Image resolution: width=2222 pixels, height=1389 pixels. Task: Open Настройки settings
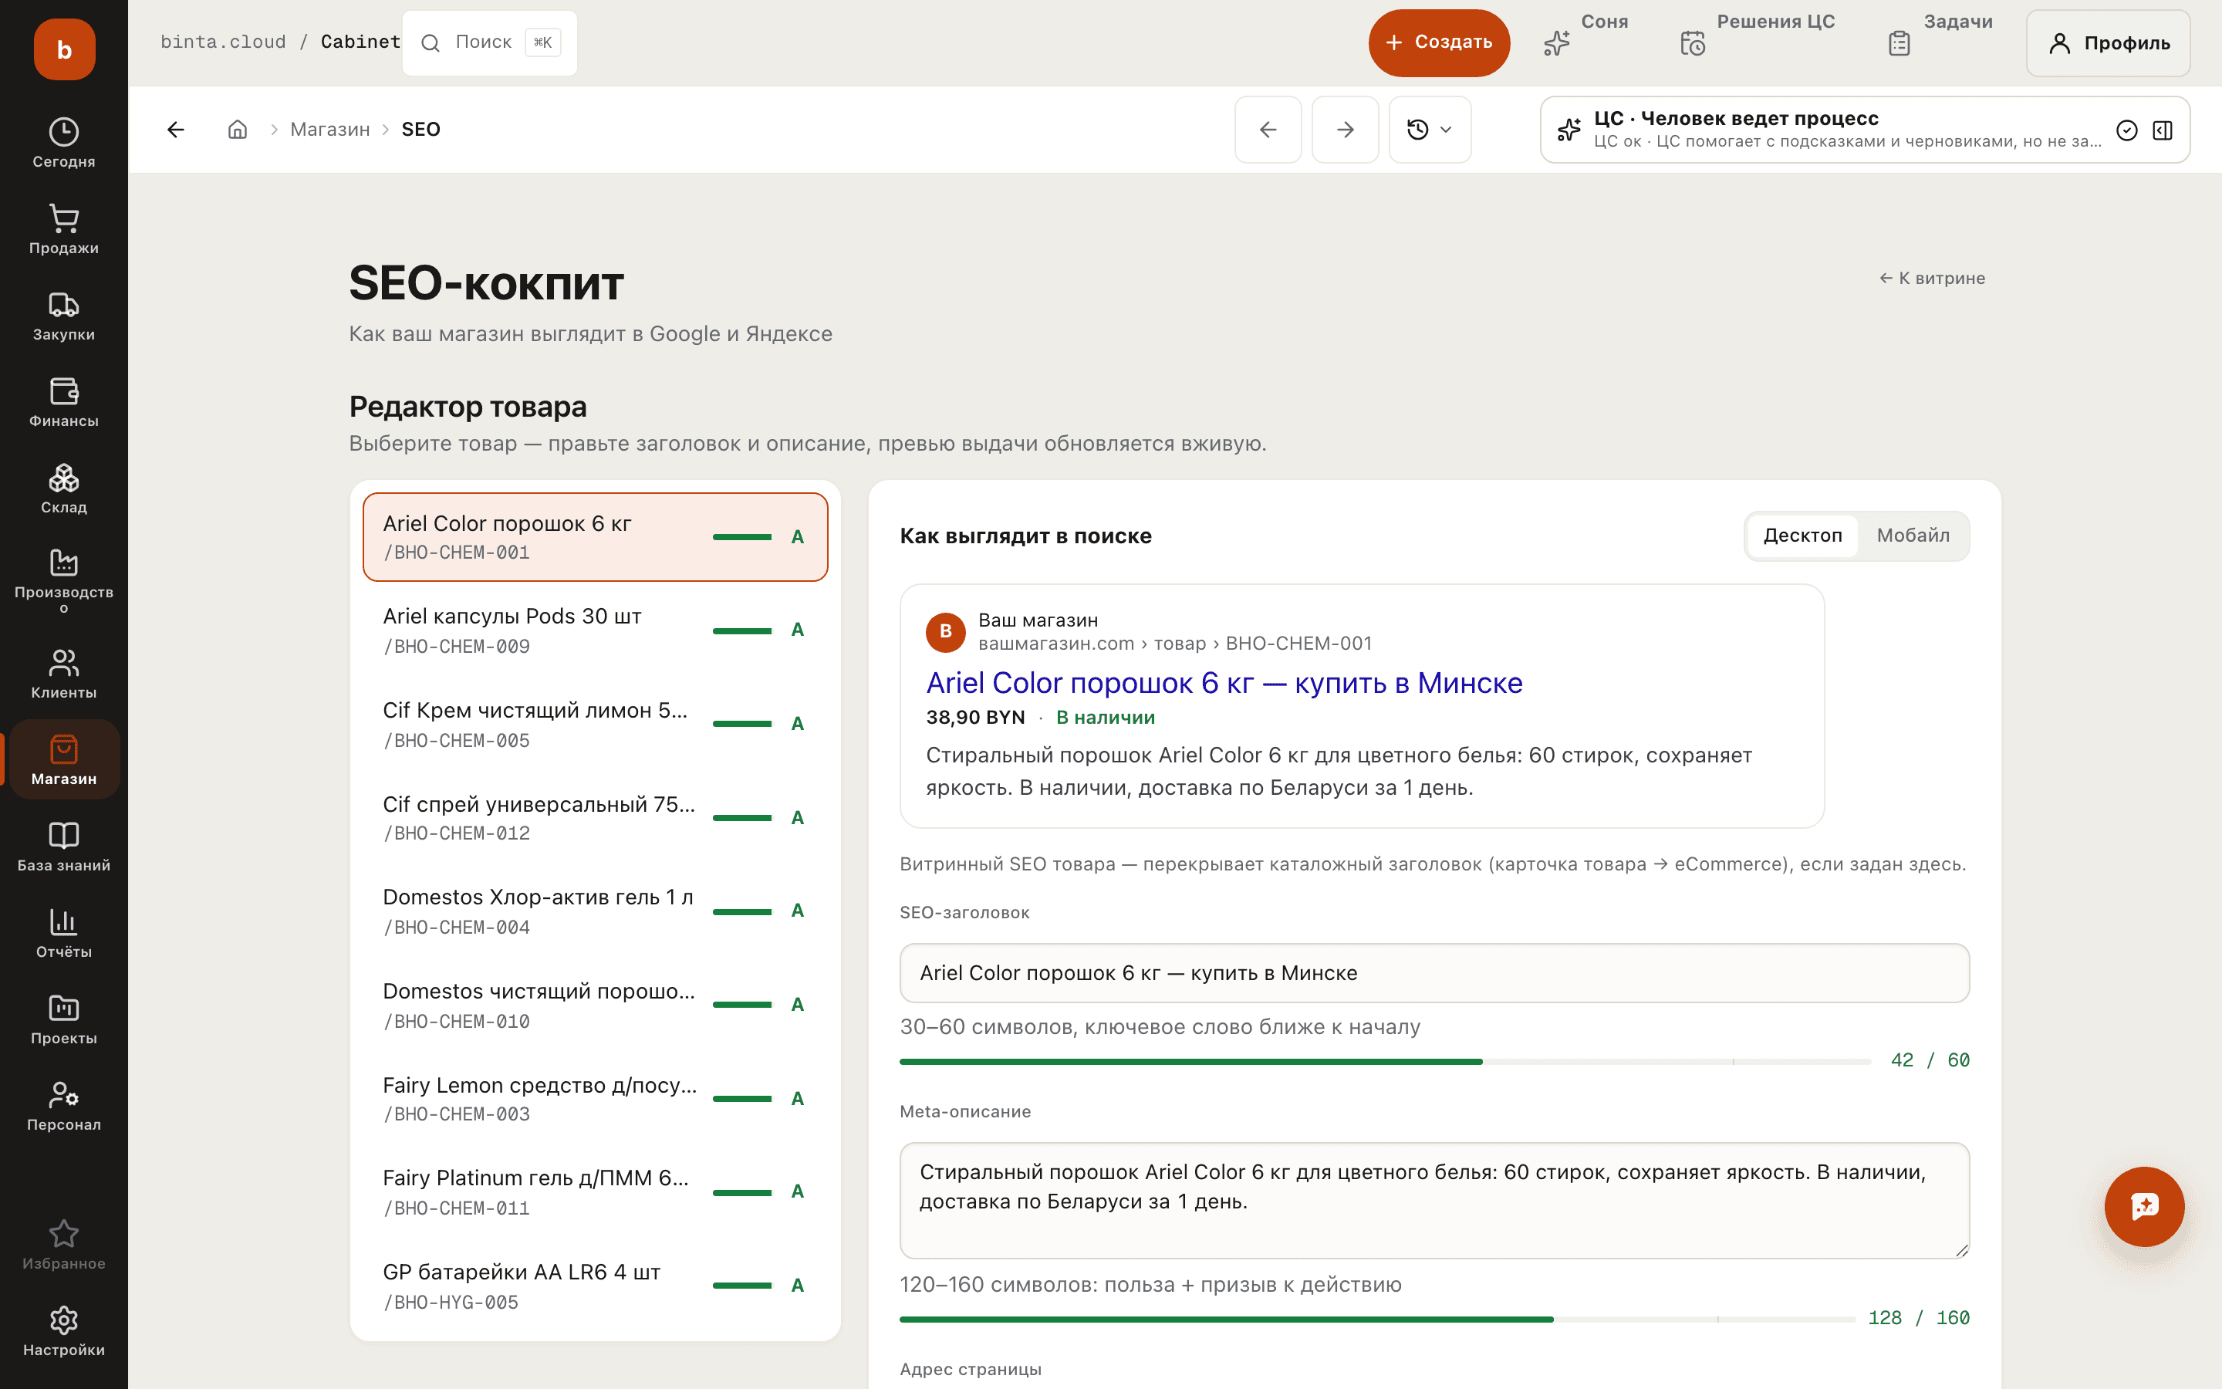[x=63, y=1331]
